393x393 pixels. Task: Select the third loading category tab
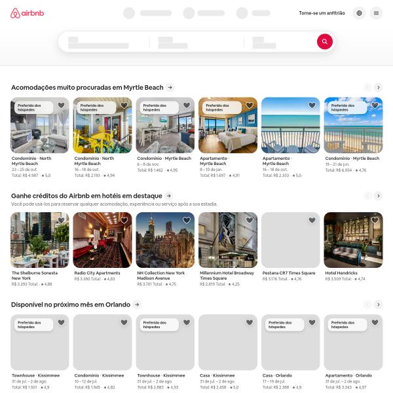[253, 13]
